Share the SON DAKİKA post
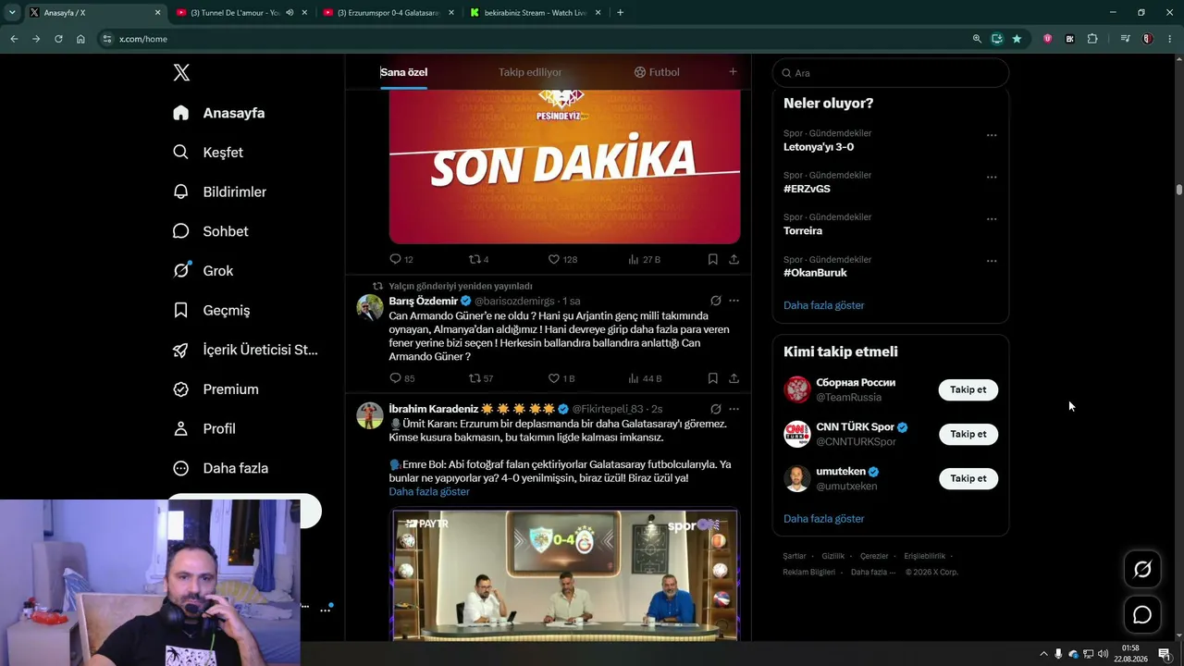The width and height of the screenshot is (1184, 666). pyautogui.click(x=734, y=260)
